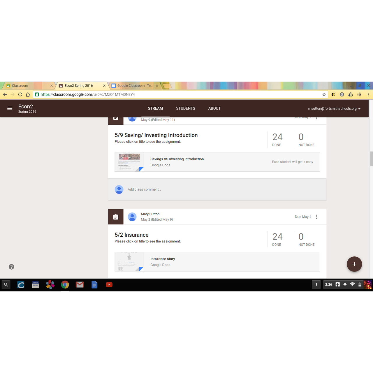Image resolution: width=373 pixels, height=373 pixels.
Task: Launch YouTube from the shelf
Action: point(109,285)
